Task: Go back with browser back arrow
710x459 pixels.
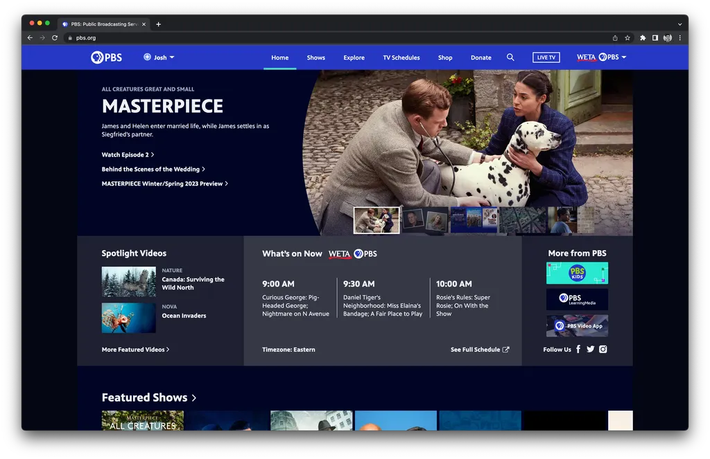Action: click(30, 38)
